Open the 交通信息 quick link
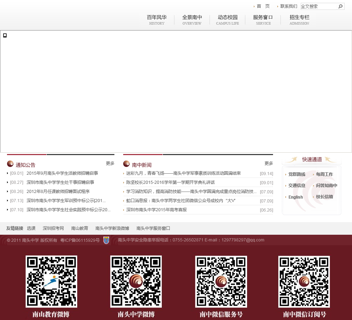 pos(297,186)
